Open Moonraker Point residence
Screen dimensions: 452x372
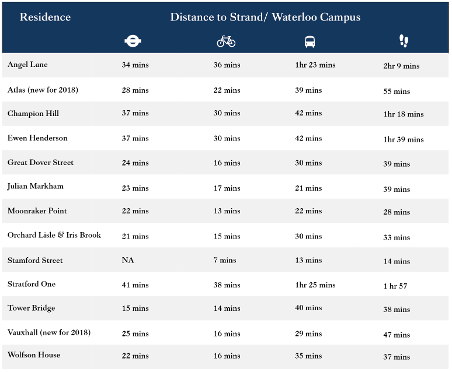click(x=37, y=210)
